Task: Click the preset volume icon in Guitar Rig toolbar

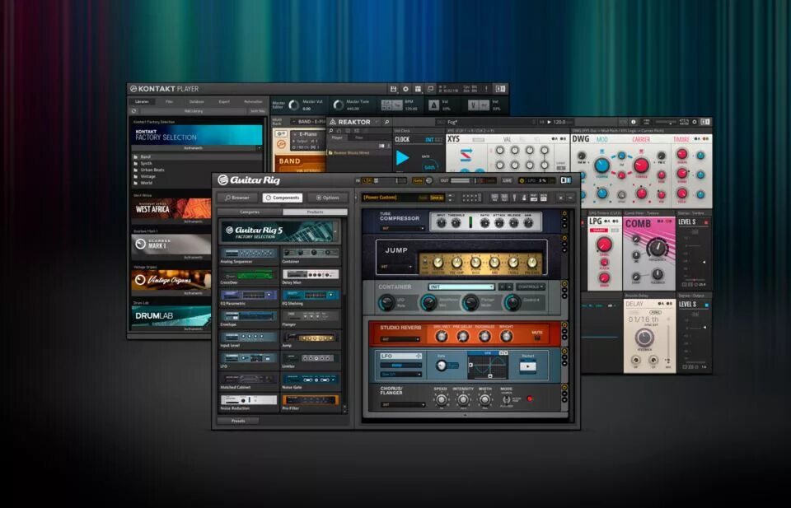Action: click(534, 198)
